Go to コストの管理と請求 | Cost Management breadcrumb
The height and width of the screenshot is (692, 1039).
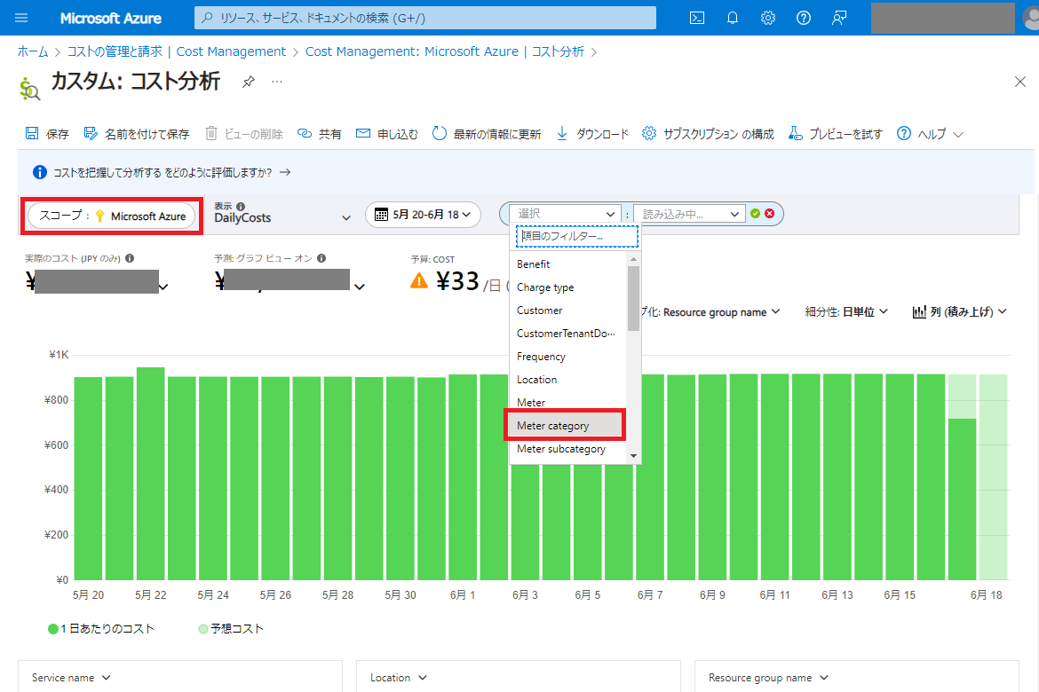[x=176, y=51]
